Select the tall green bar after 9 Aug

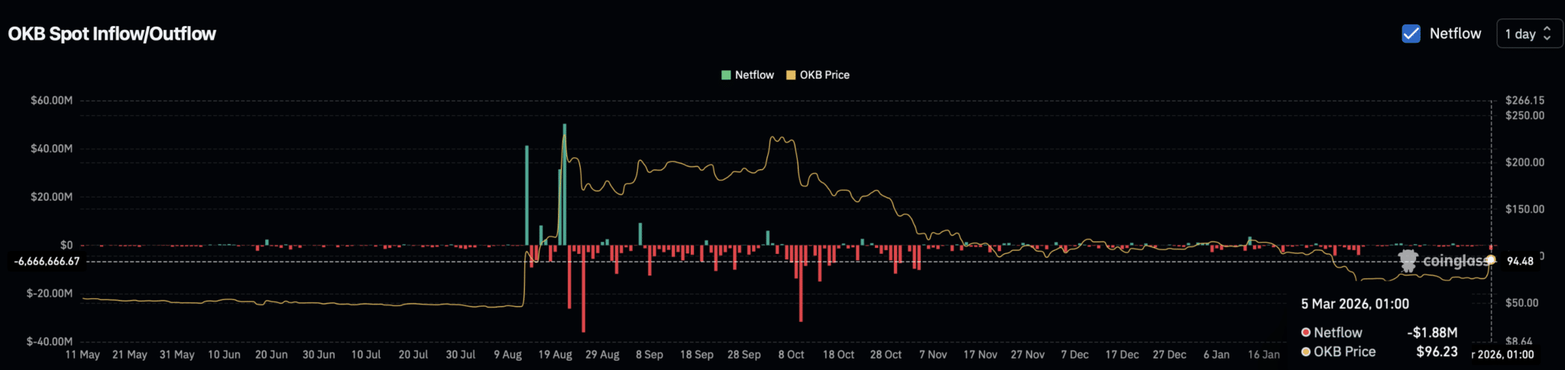click(527, 195)
